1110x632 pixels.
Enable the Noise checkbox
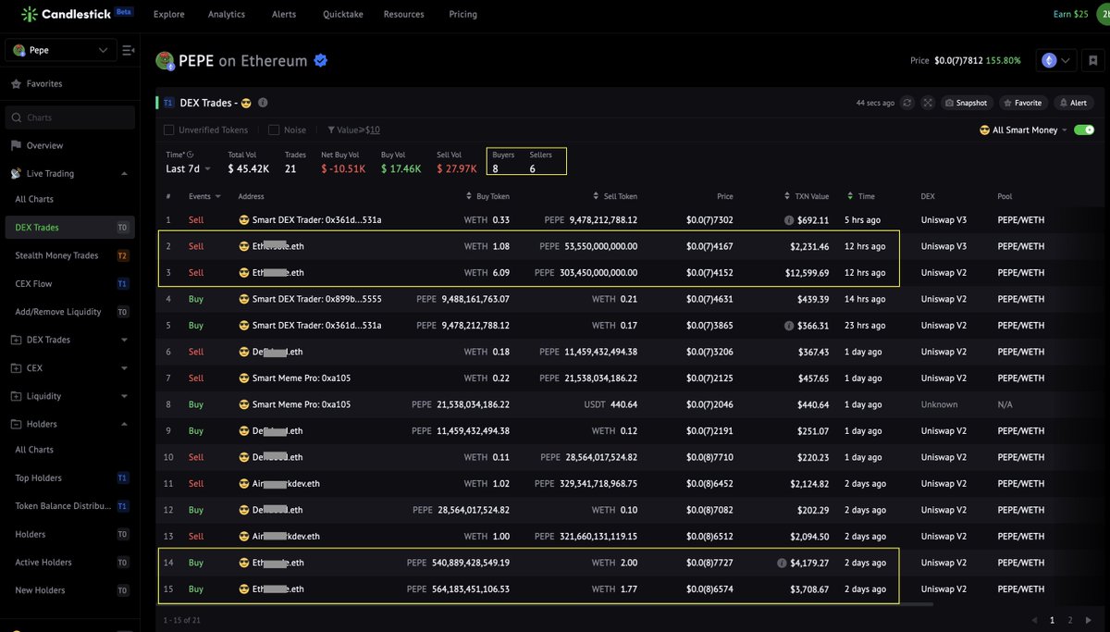click(x=274, y=130)
